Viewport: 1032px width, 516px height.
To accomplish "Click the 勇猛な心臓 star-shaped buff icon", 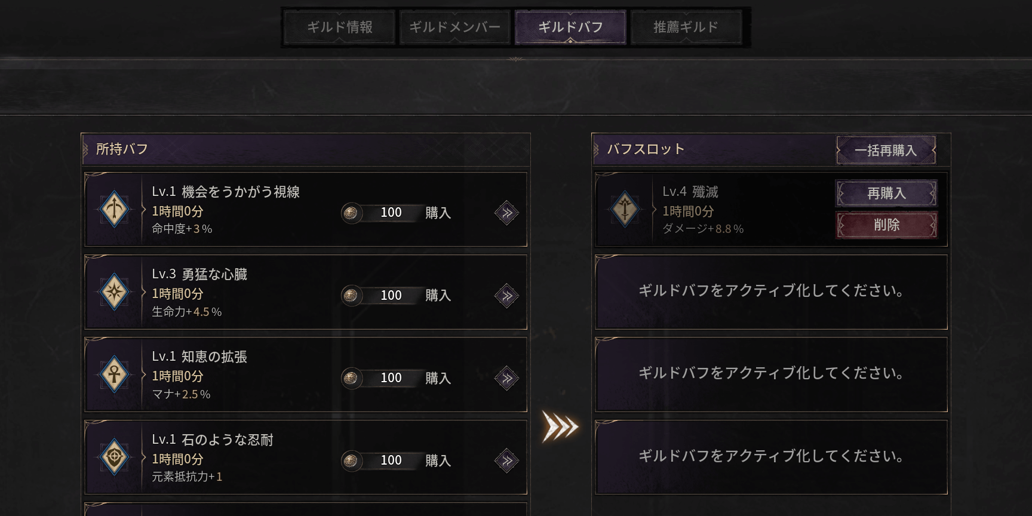I will point(114,292).
